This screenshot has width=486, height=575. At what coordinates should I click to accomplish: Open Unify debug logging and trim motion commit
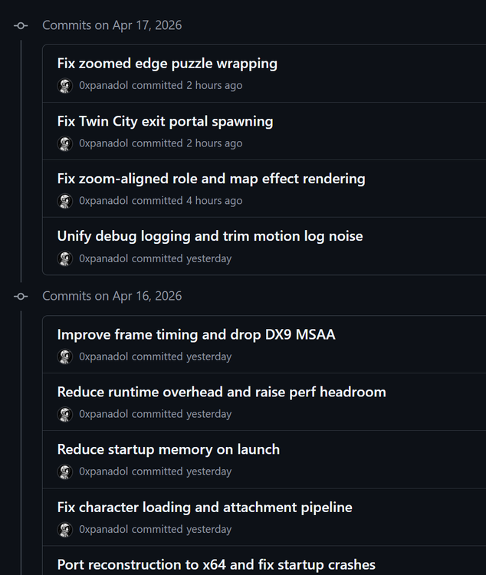[210, 236]
